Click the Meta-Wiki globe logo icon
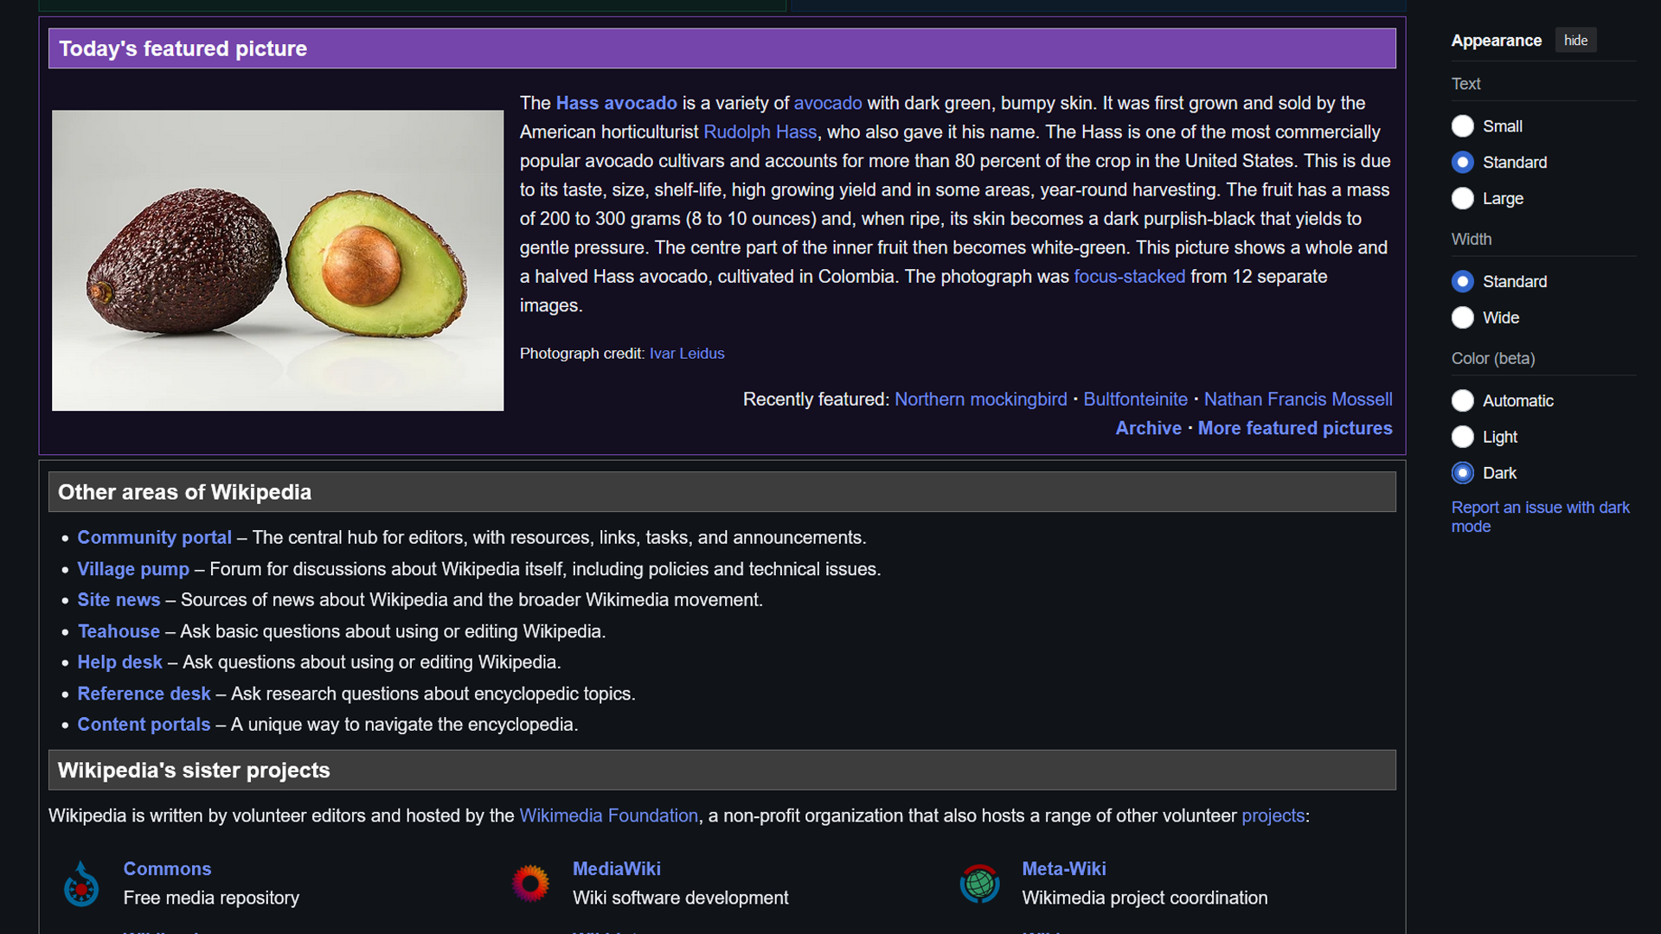 pos(979,884)
